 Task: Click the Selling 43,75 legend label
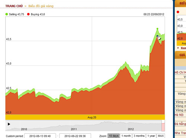tap(16, 14)
